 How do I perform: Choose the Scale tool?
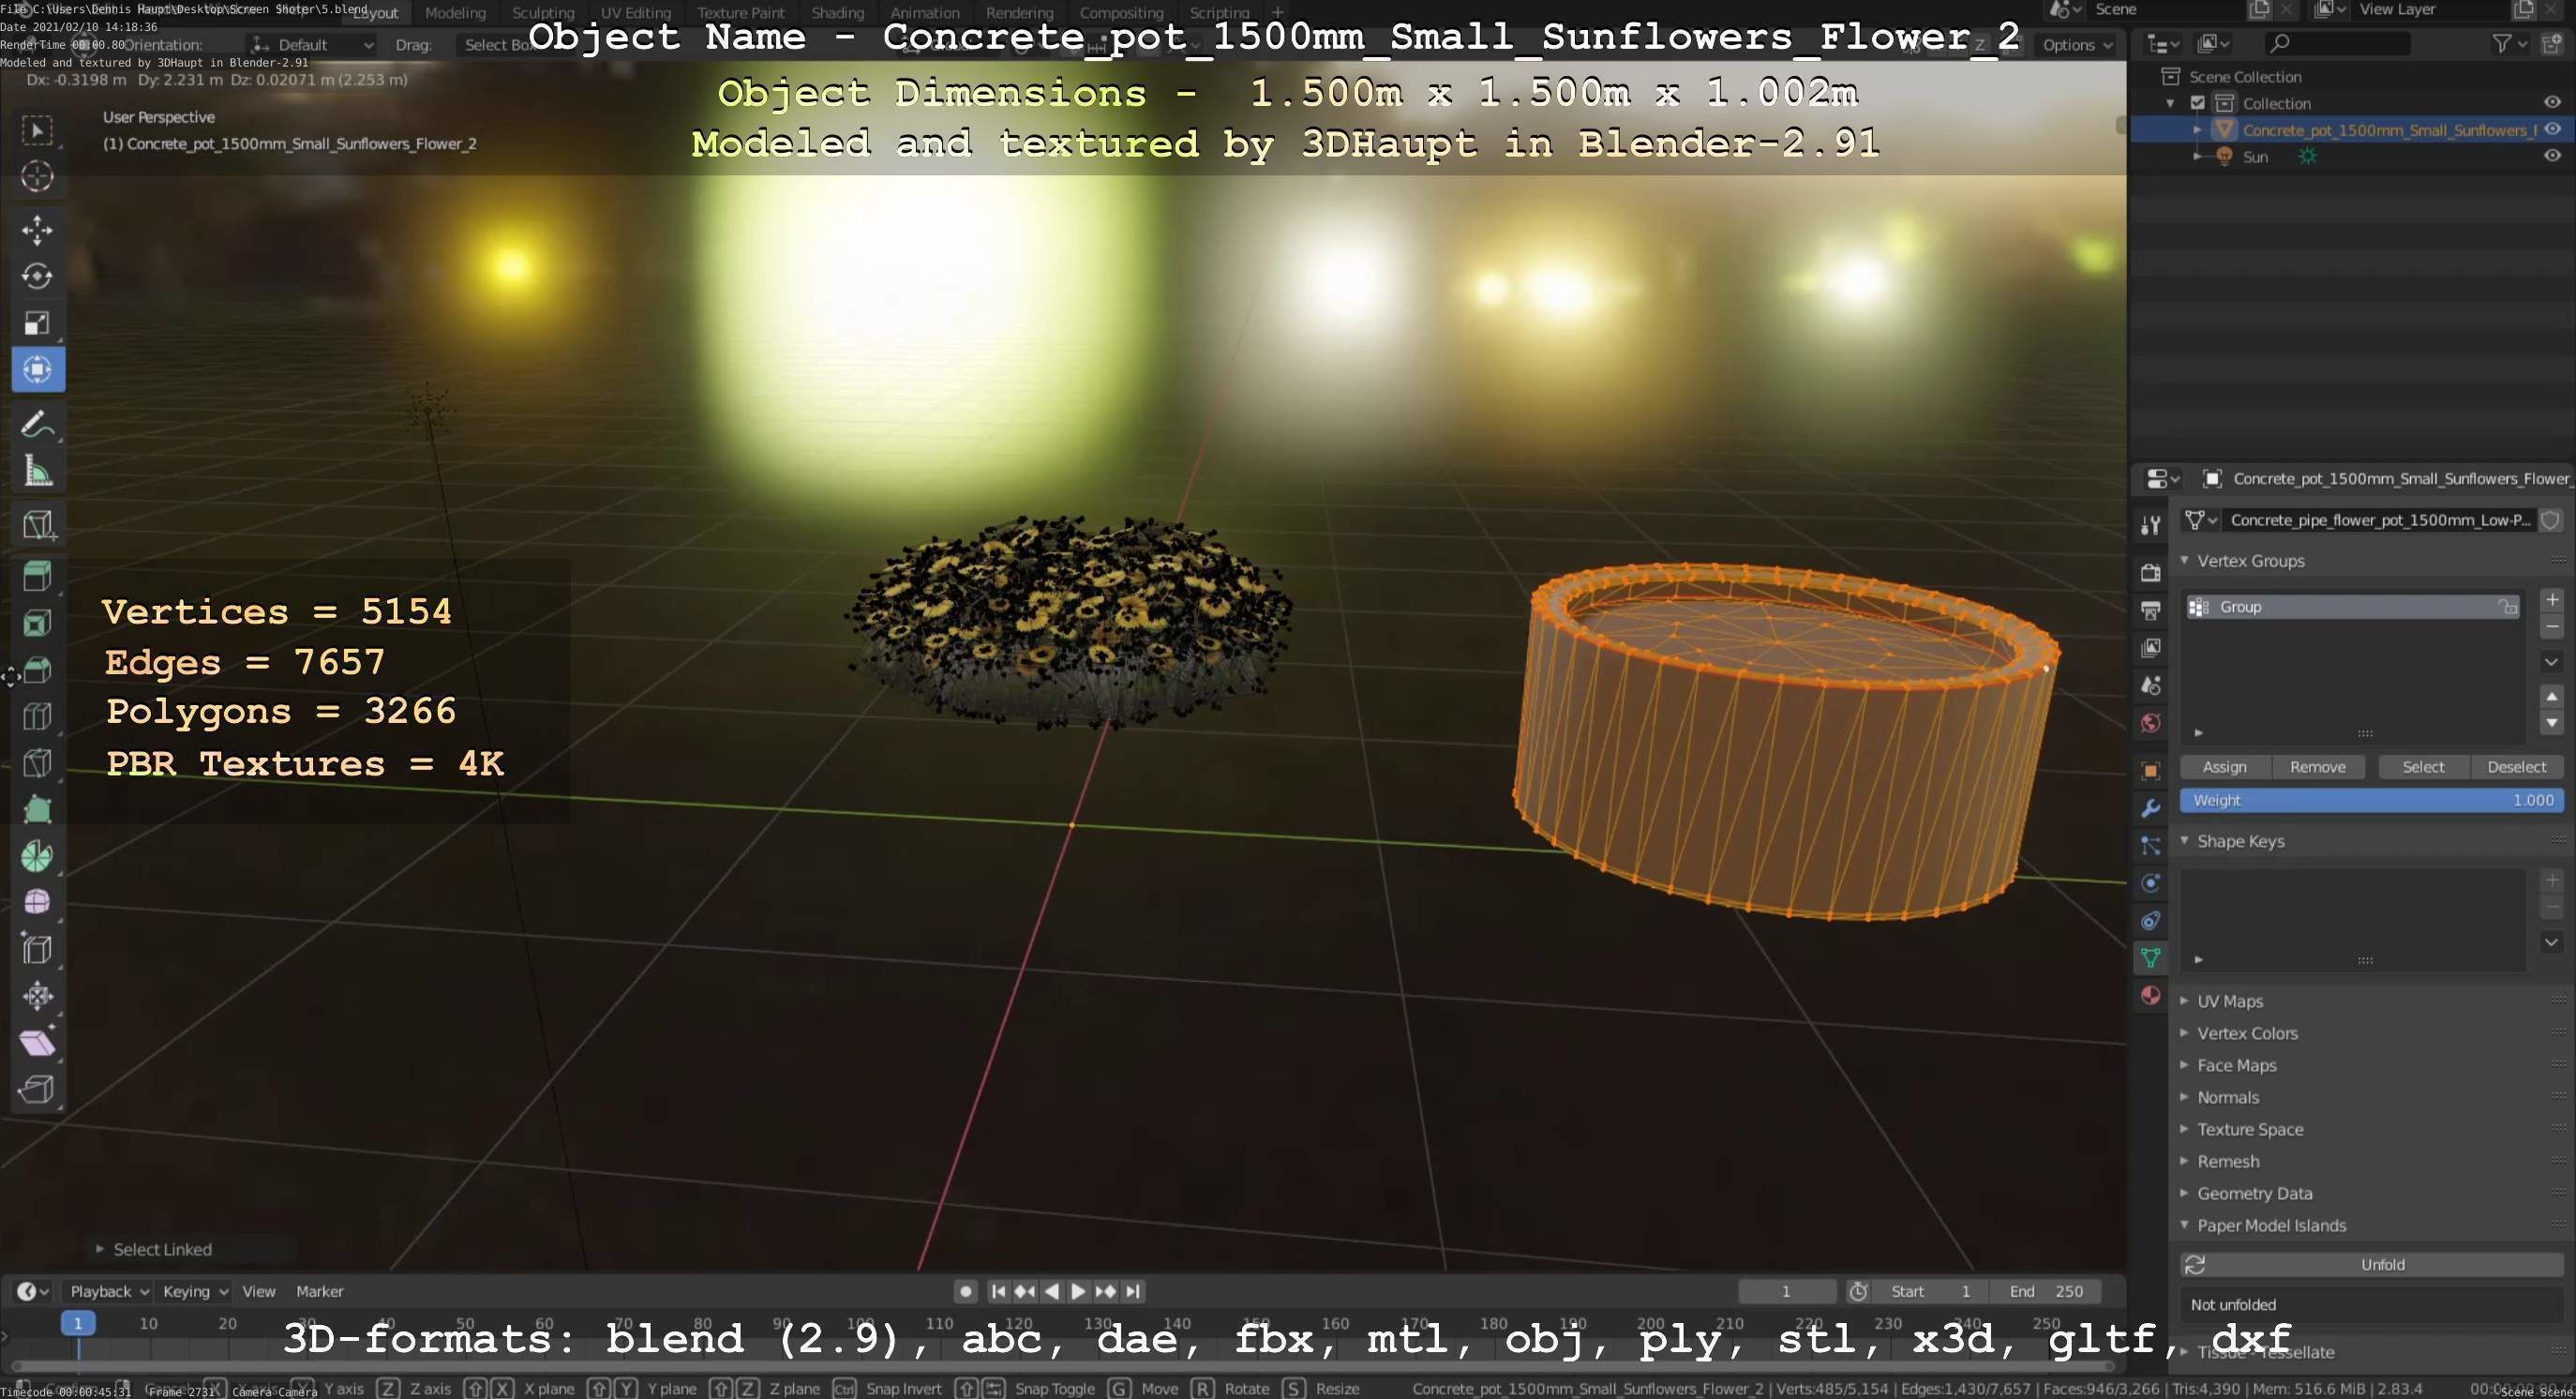click(38, 323)
